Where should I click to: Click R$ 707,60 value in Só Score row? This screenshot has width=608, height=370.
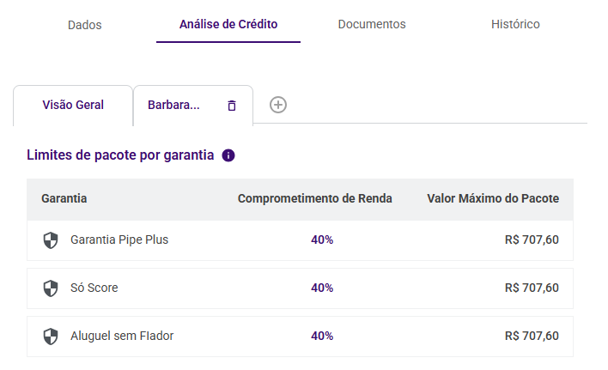pyautogui.click(x=532, y=288)
